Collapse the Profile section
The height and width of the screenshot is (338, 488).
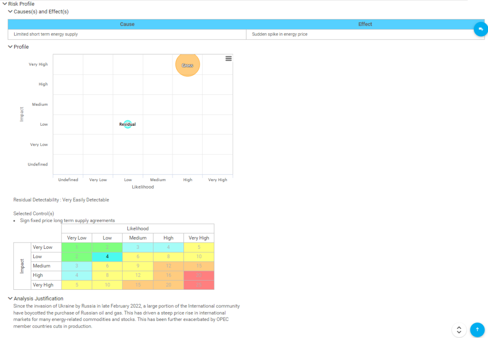coord(10,47)
